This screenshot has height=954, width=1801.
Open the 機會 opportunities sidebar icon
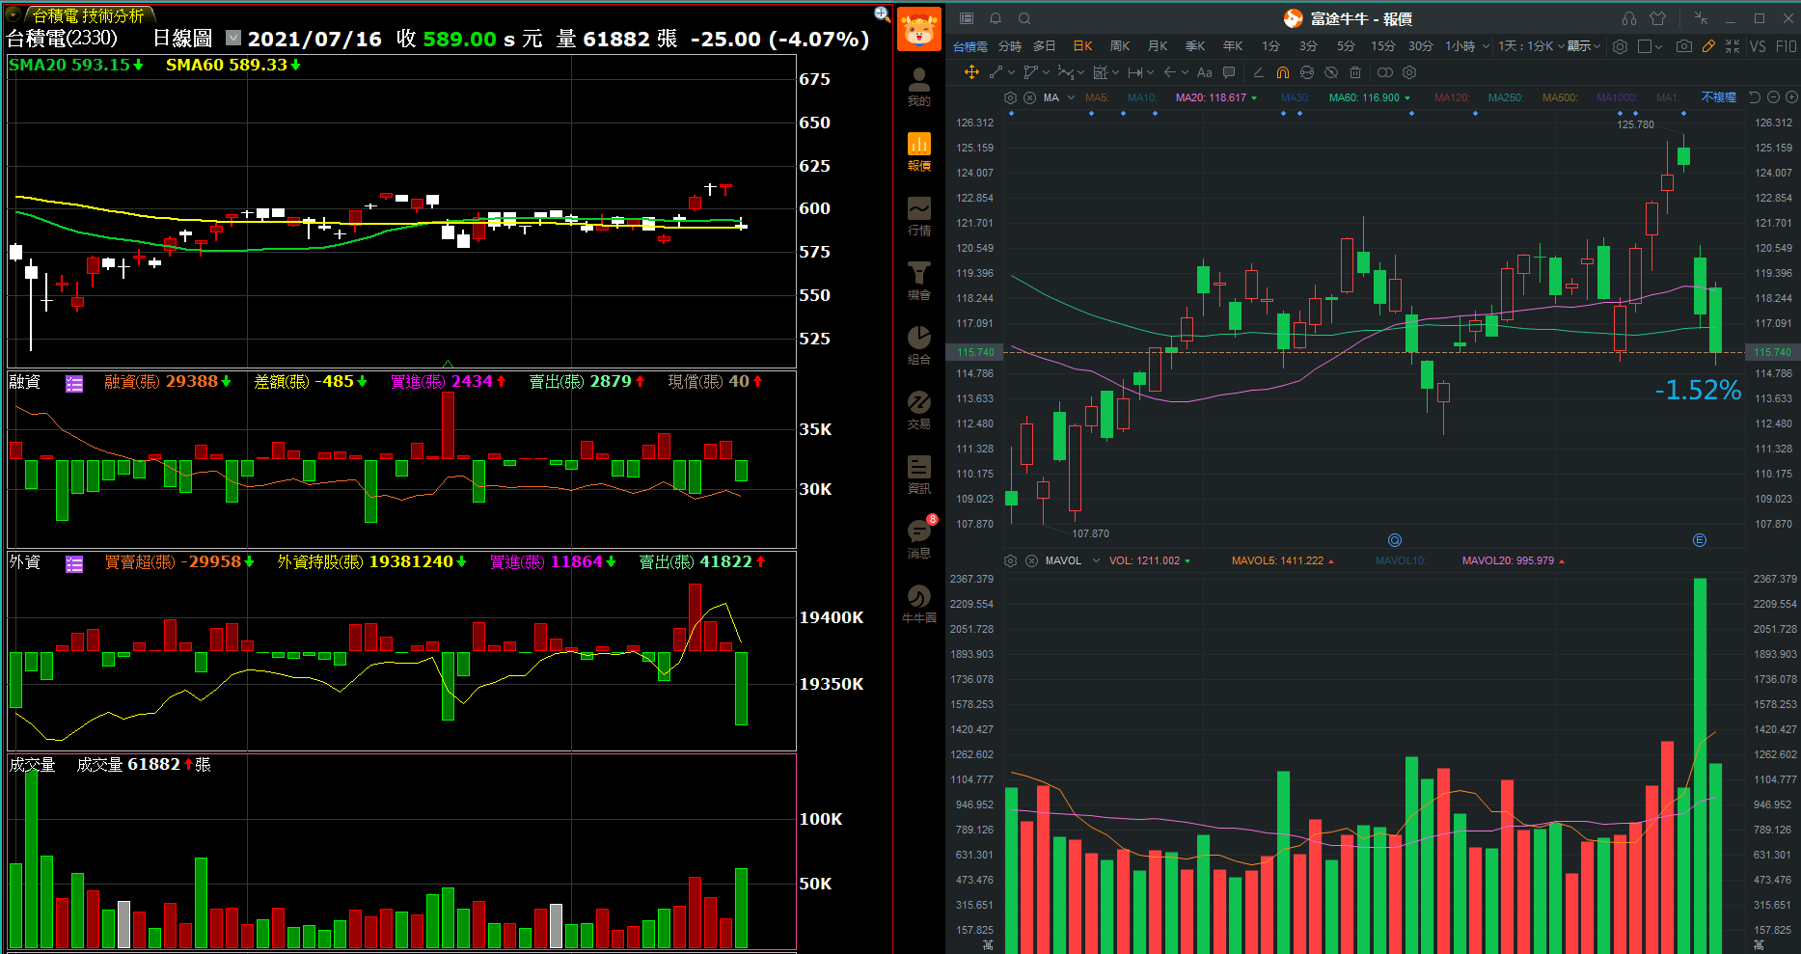[919, 280]
